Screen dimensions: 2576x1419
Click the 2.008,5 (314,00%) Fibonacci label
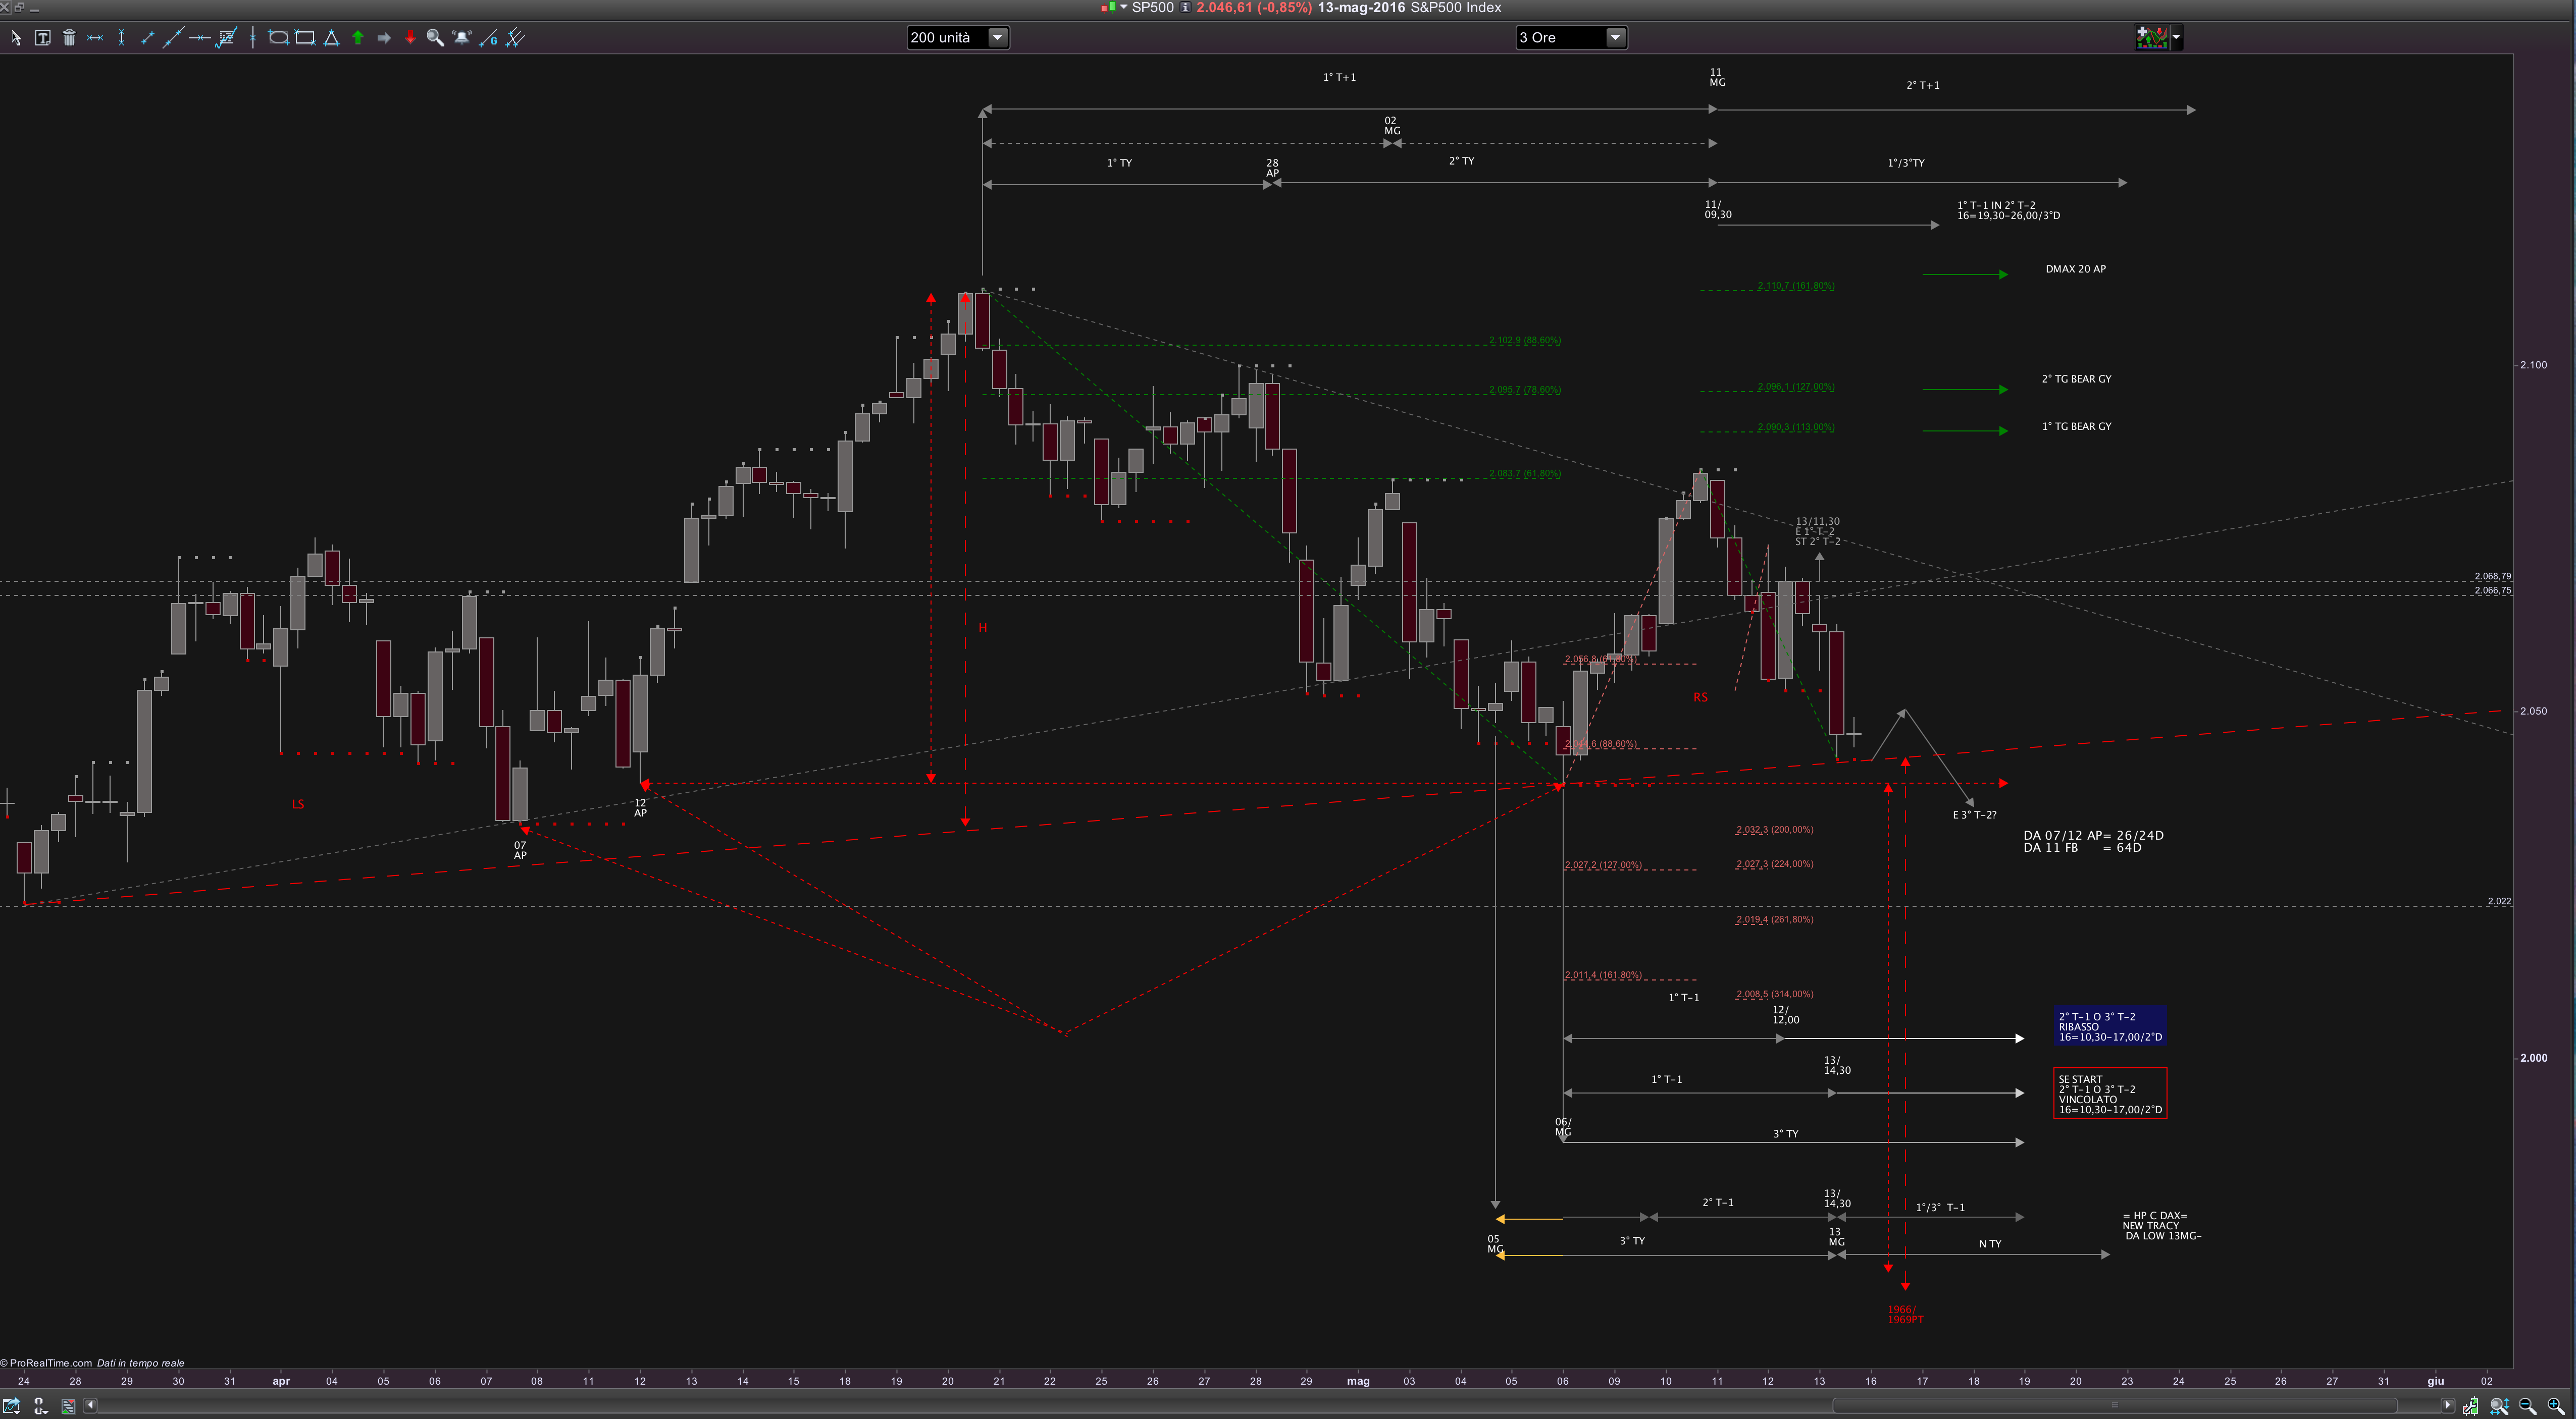point(1774,994)
